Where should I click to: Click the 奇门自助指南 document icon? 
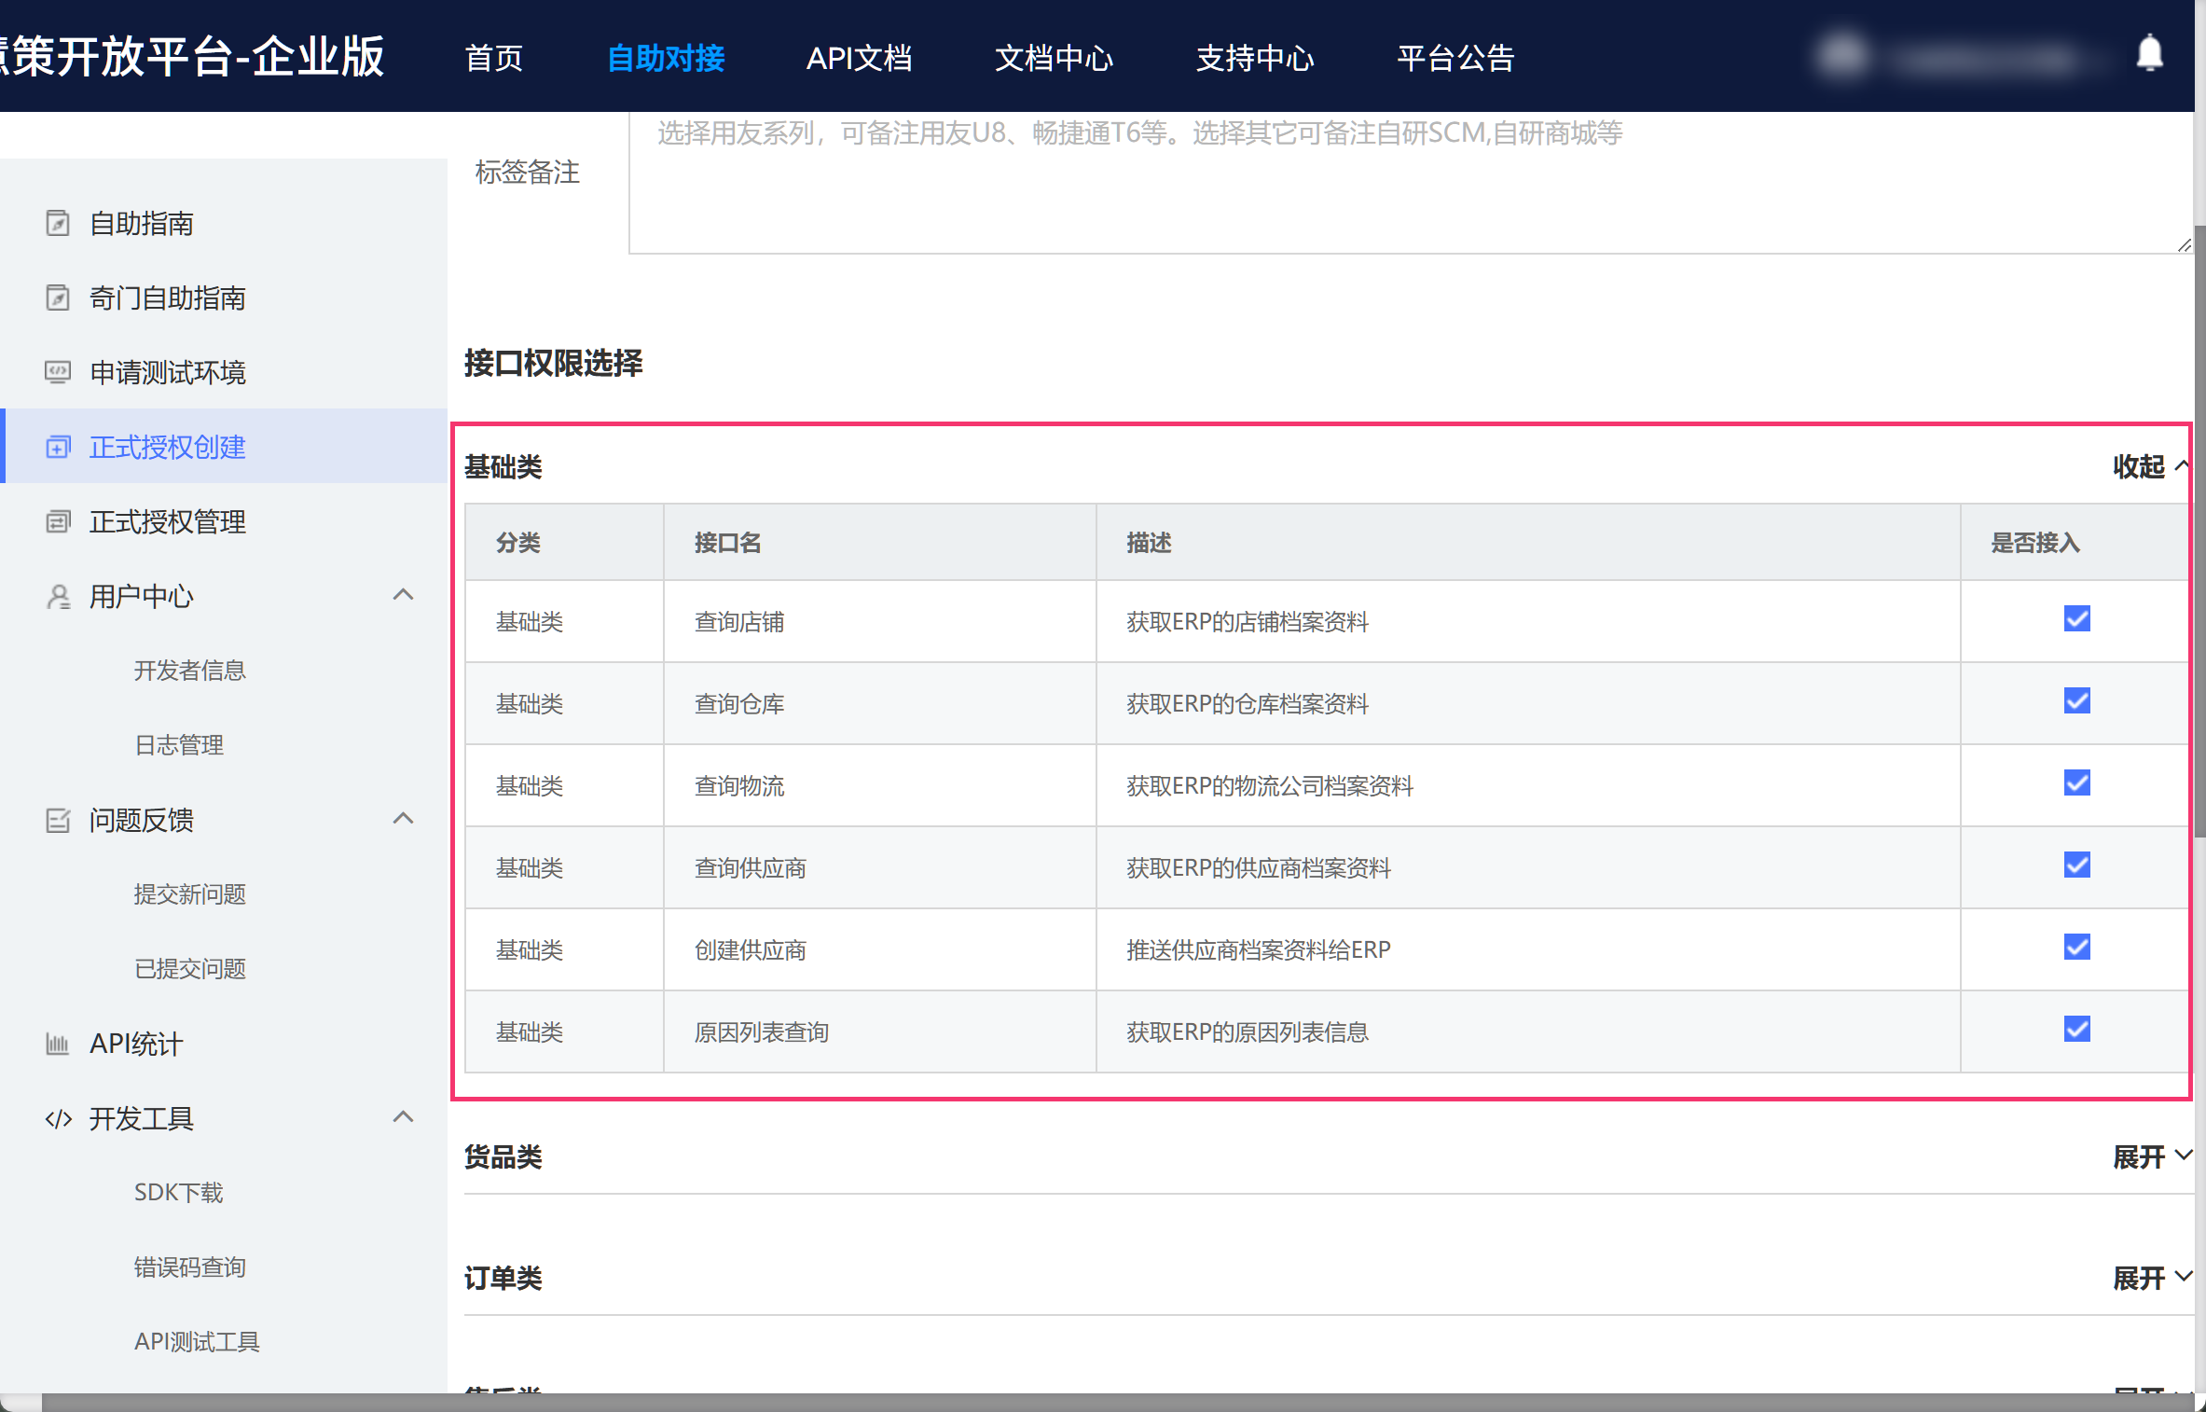coord(58,298)
